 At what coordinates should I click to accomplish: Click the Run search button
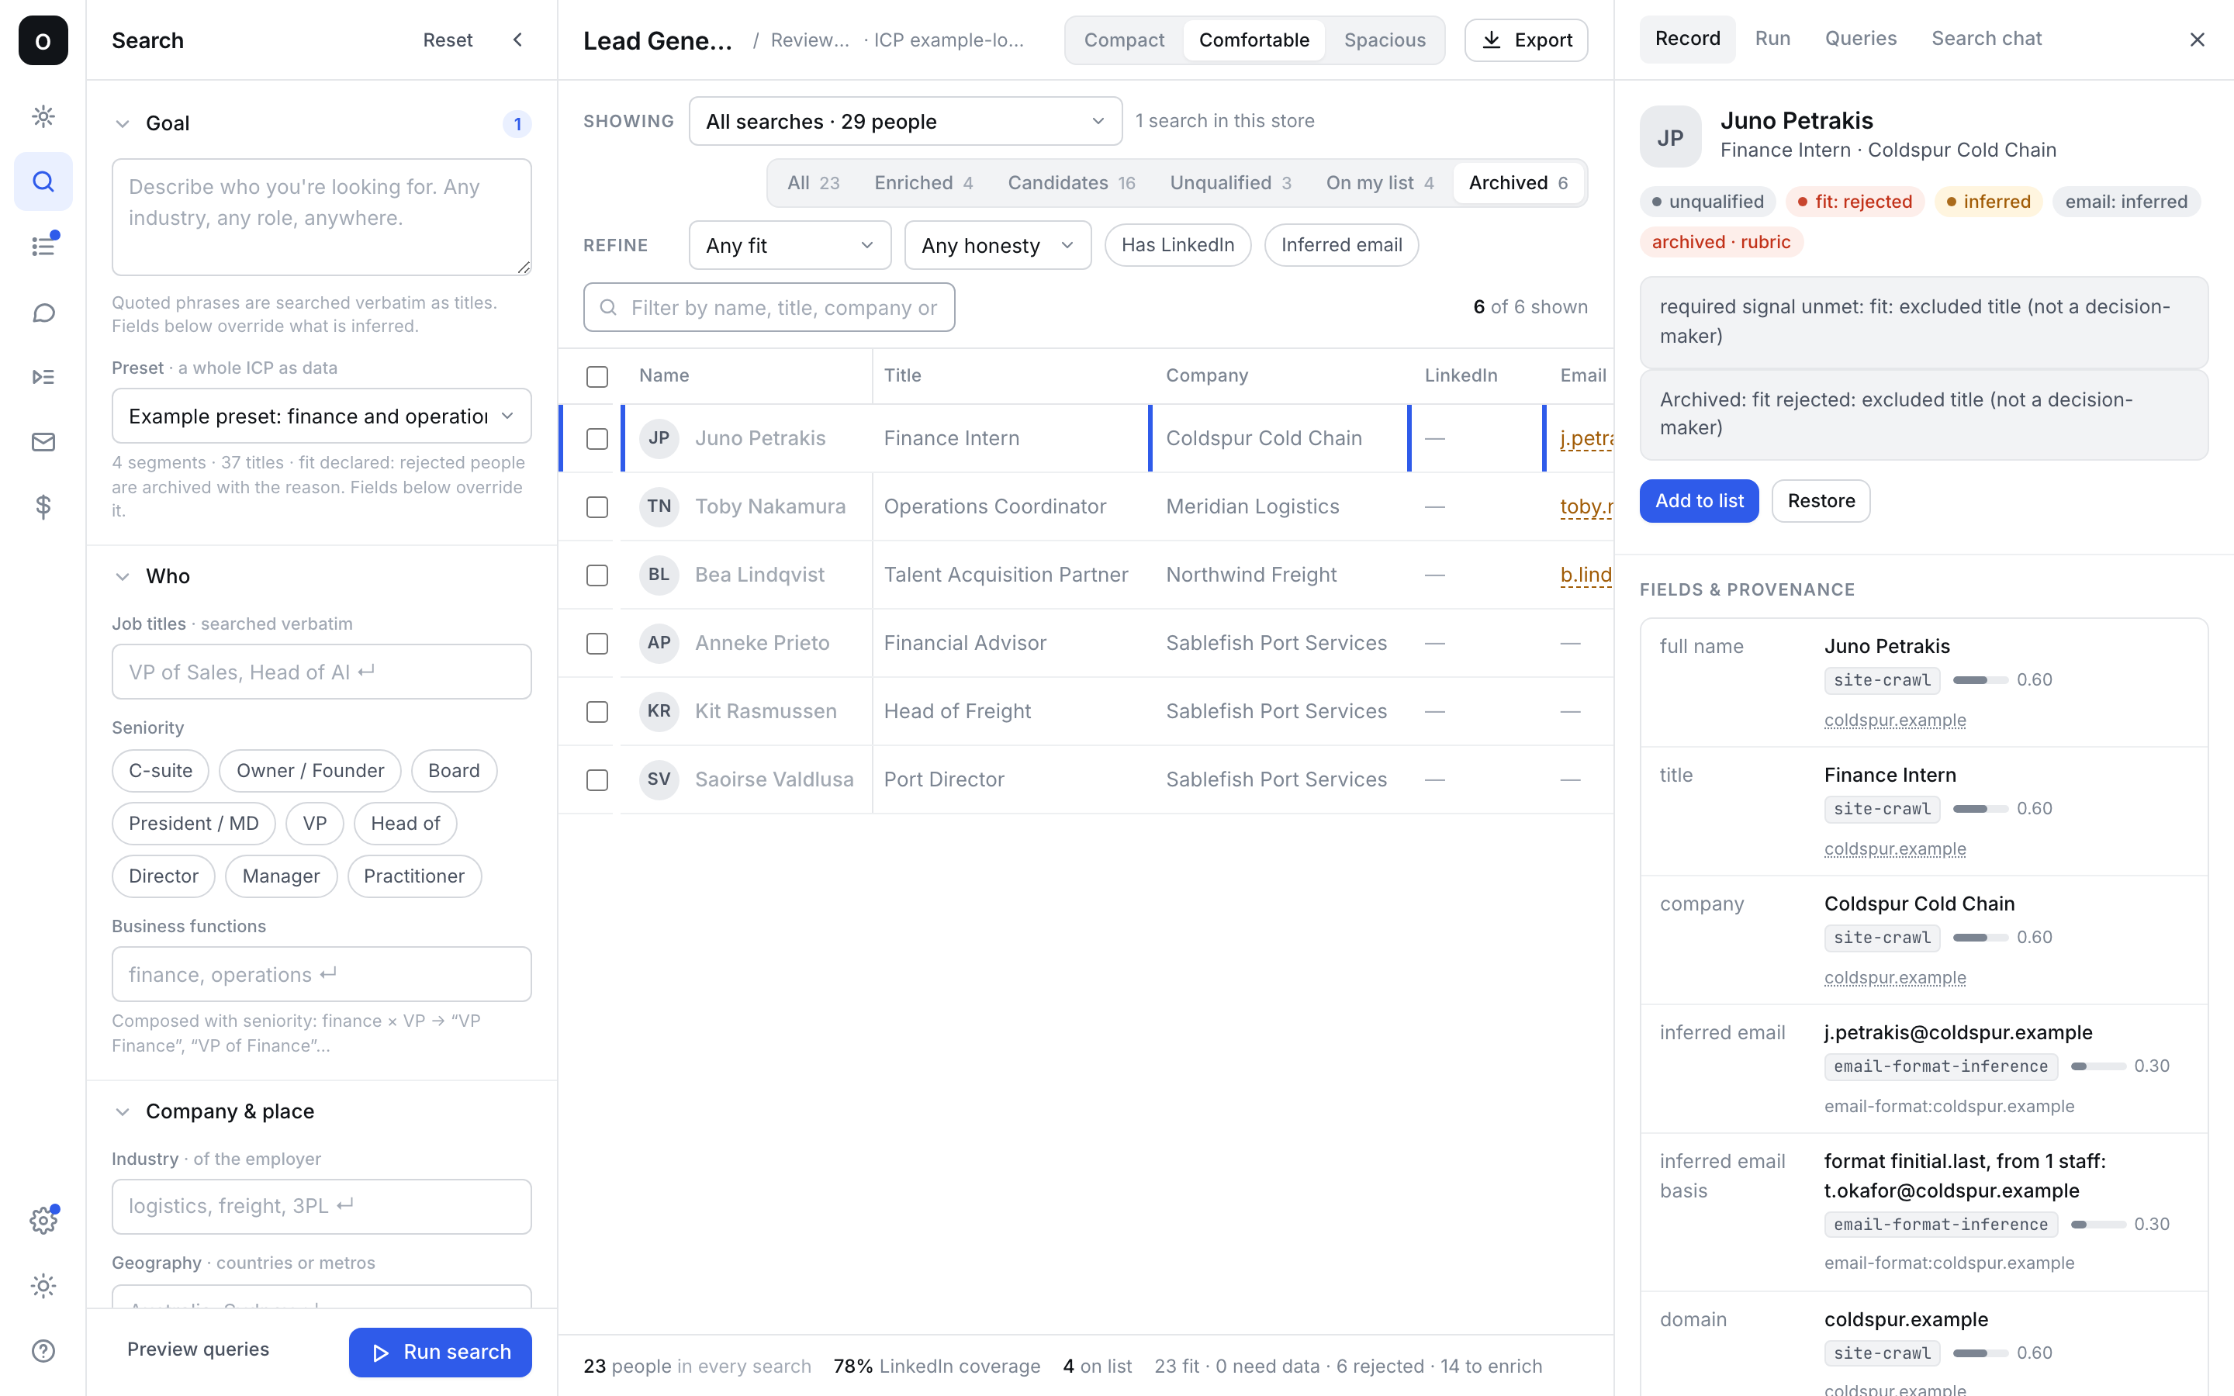[x=441, y=1352]
